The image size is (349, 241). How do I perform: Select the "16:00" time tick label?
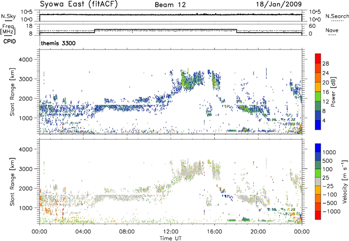click(214, 232)
